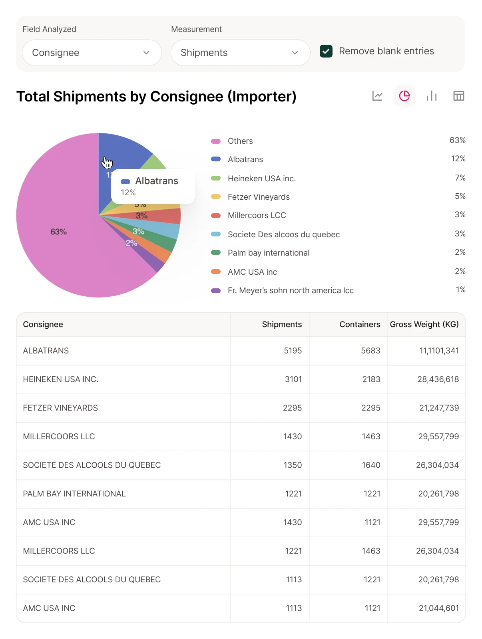482x639 pixels.
Task: Sort by Containers column header
Action: click(x=360, y=324)
